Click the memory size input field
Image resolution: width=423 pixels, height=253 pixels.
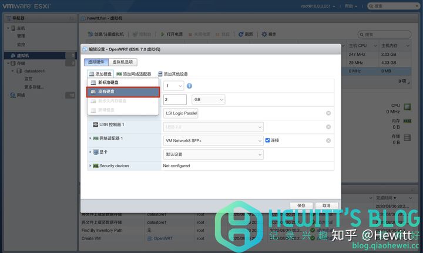pos(174,100)
